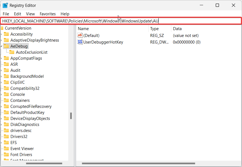The width and height of the screenshot is (242, 167).
Task: Open the File menu
Action: (6, 14)
